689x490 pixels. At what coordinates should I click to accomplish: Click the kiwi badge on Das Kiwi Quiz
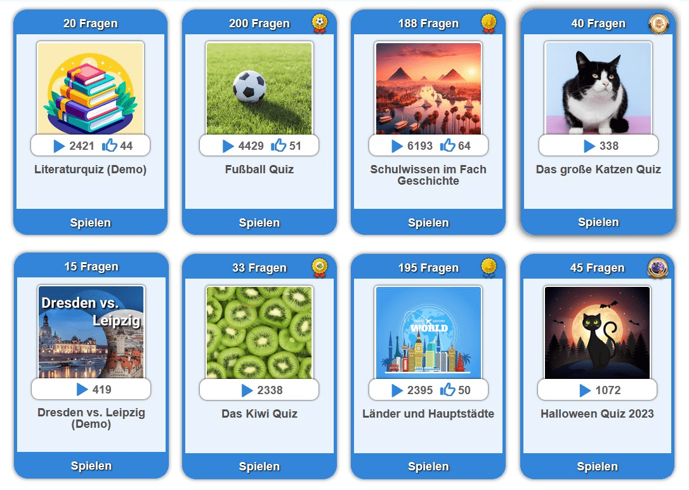(x=320, y=268)
